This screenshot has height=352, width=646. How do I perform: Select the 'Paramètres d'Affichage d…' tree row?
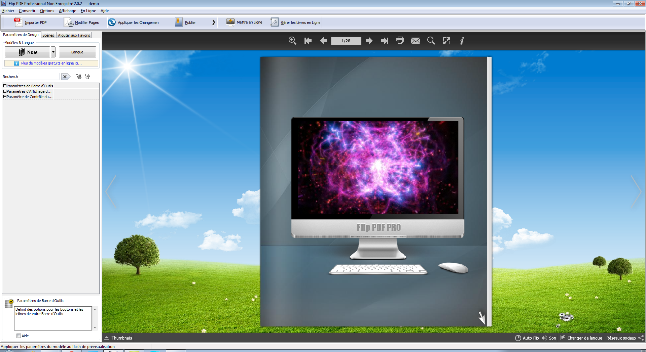coord(50,91)
